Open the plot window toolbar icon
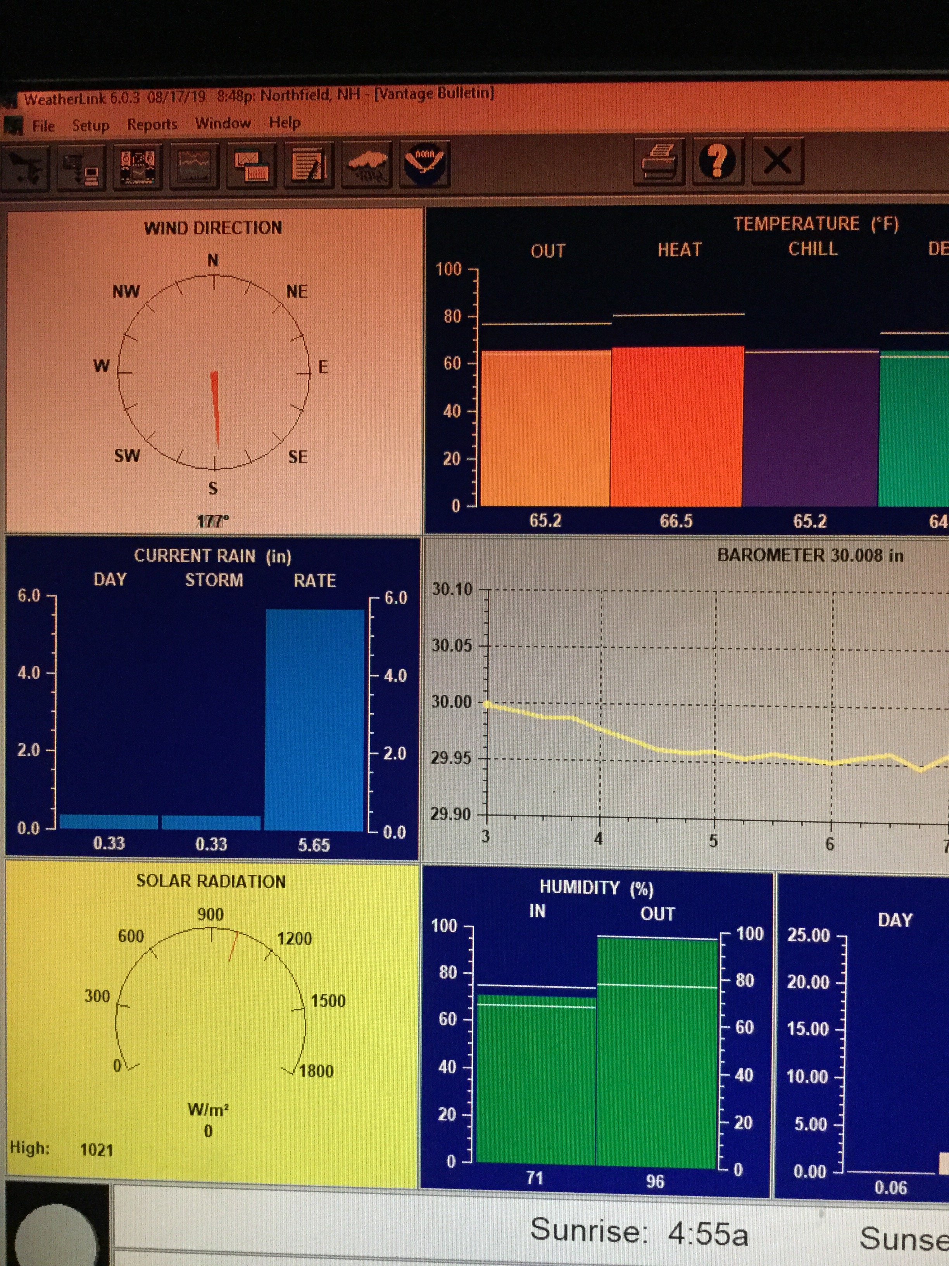The width and height of the screenshot is (949, 1266). 251,165
